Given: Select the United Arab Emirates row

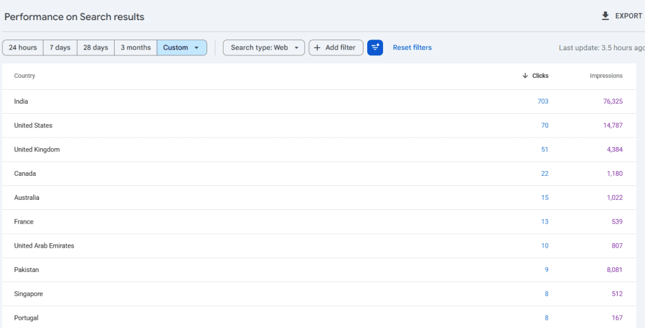Looking at the screenshot, I should (x=319, y=246).
